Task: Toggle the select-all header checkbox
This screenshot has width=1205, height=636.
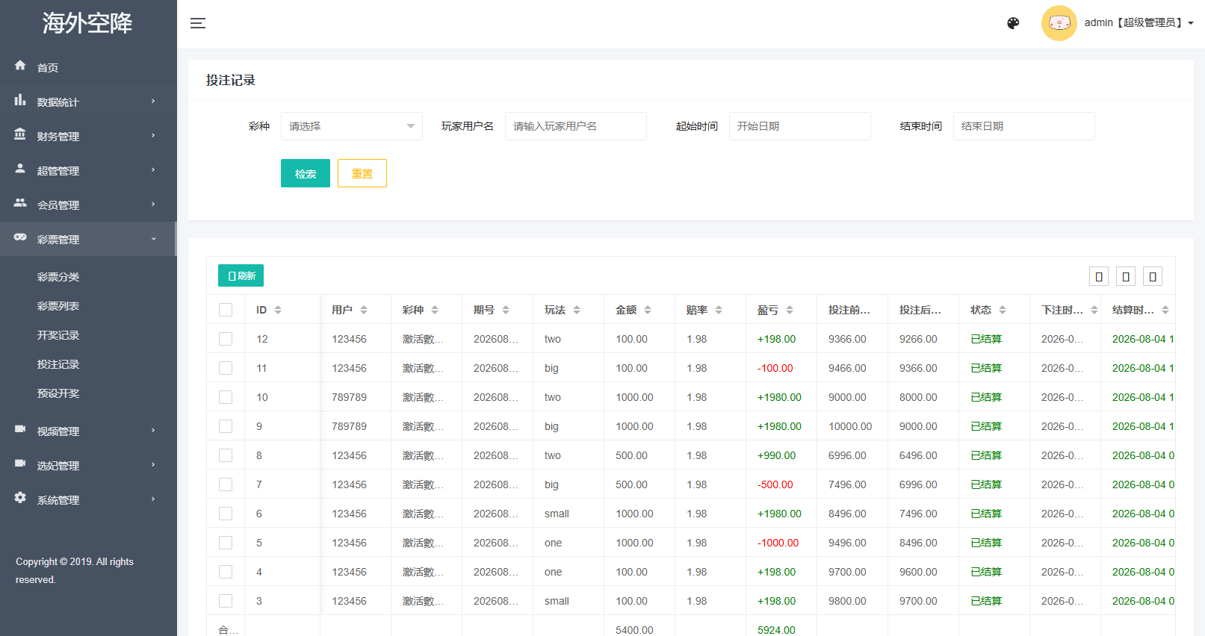Action: (226, 310)
